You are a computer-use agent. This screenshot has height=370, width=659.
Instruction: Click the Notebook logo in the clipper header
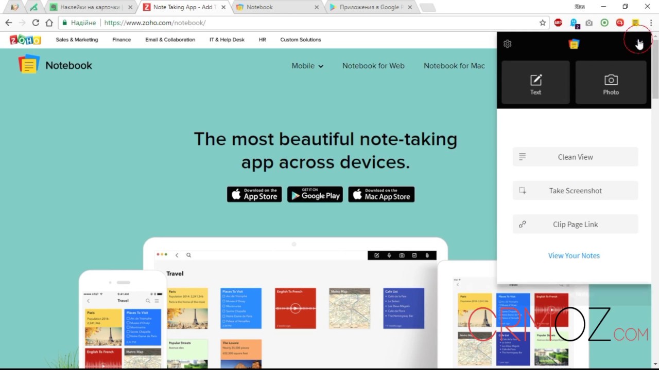click(x=574, y=44)
